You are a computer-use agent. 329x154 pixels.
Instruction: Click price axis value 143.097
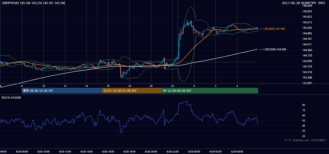(x=307, y=83)
